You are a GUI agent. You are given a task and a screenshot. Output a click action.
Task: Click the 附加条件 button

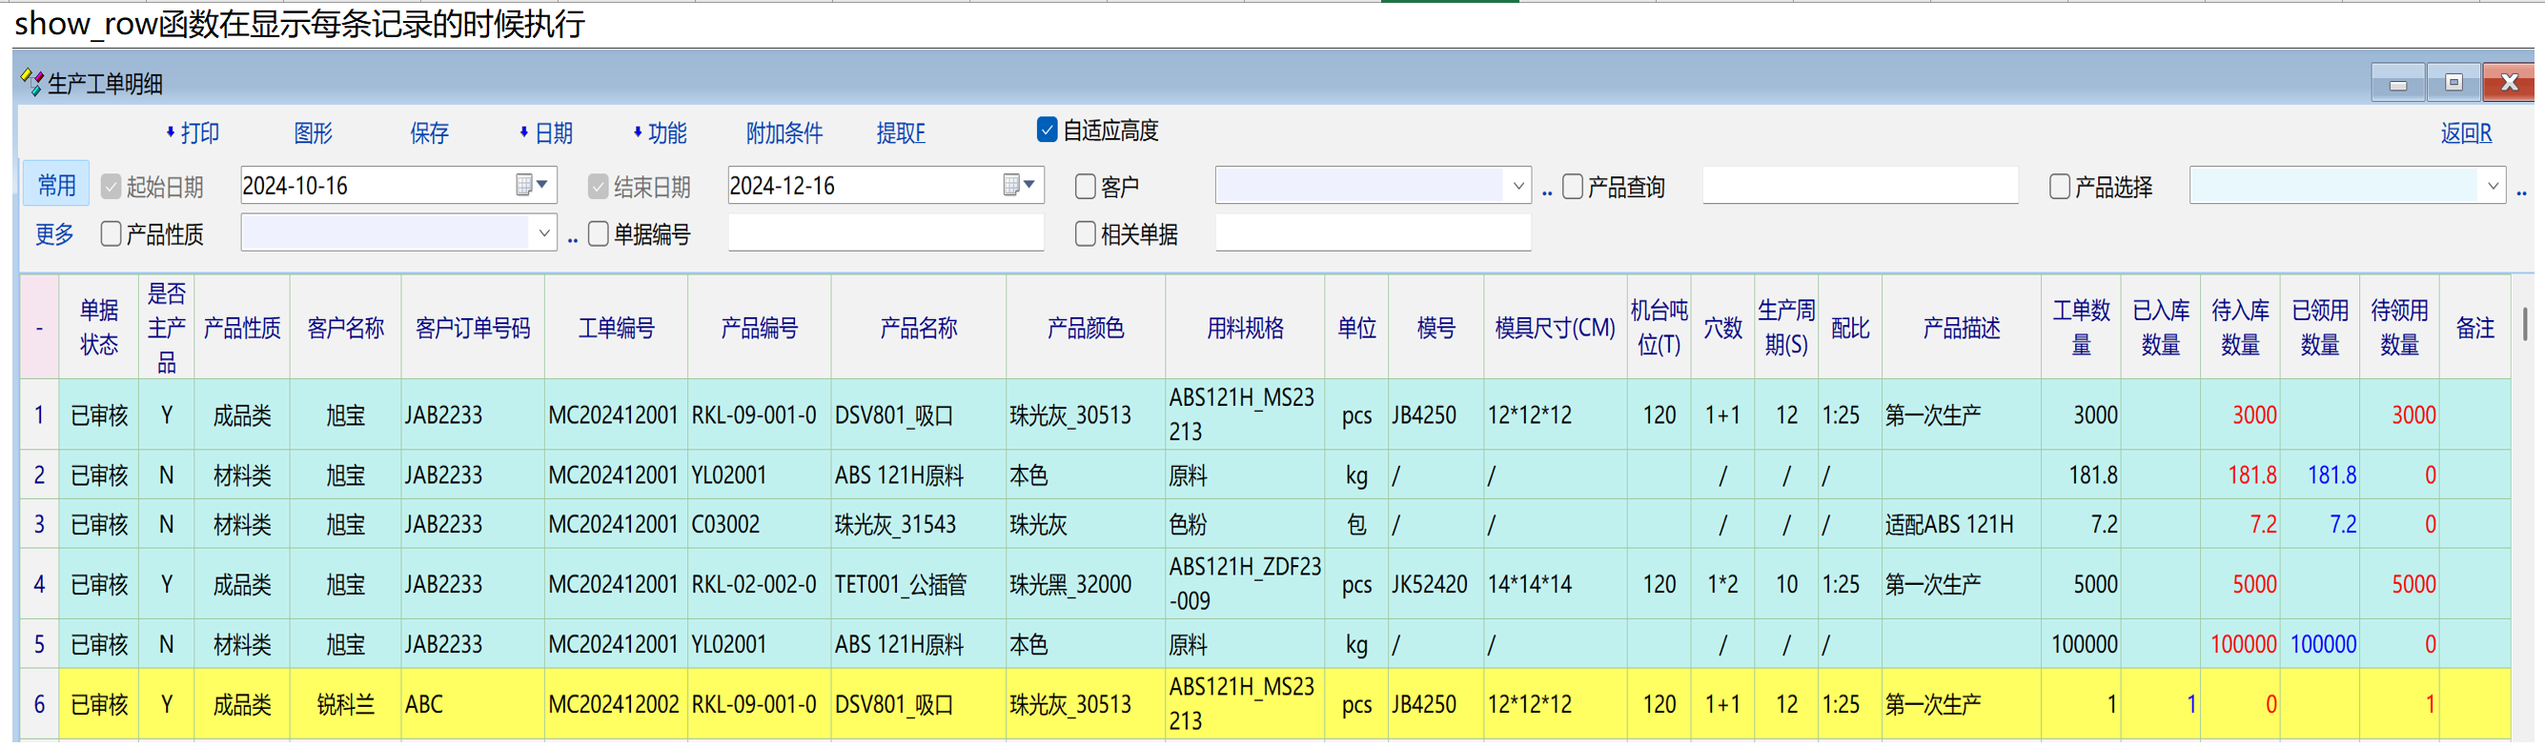click(784, 133)
